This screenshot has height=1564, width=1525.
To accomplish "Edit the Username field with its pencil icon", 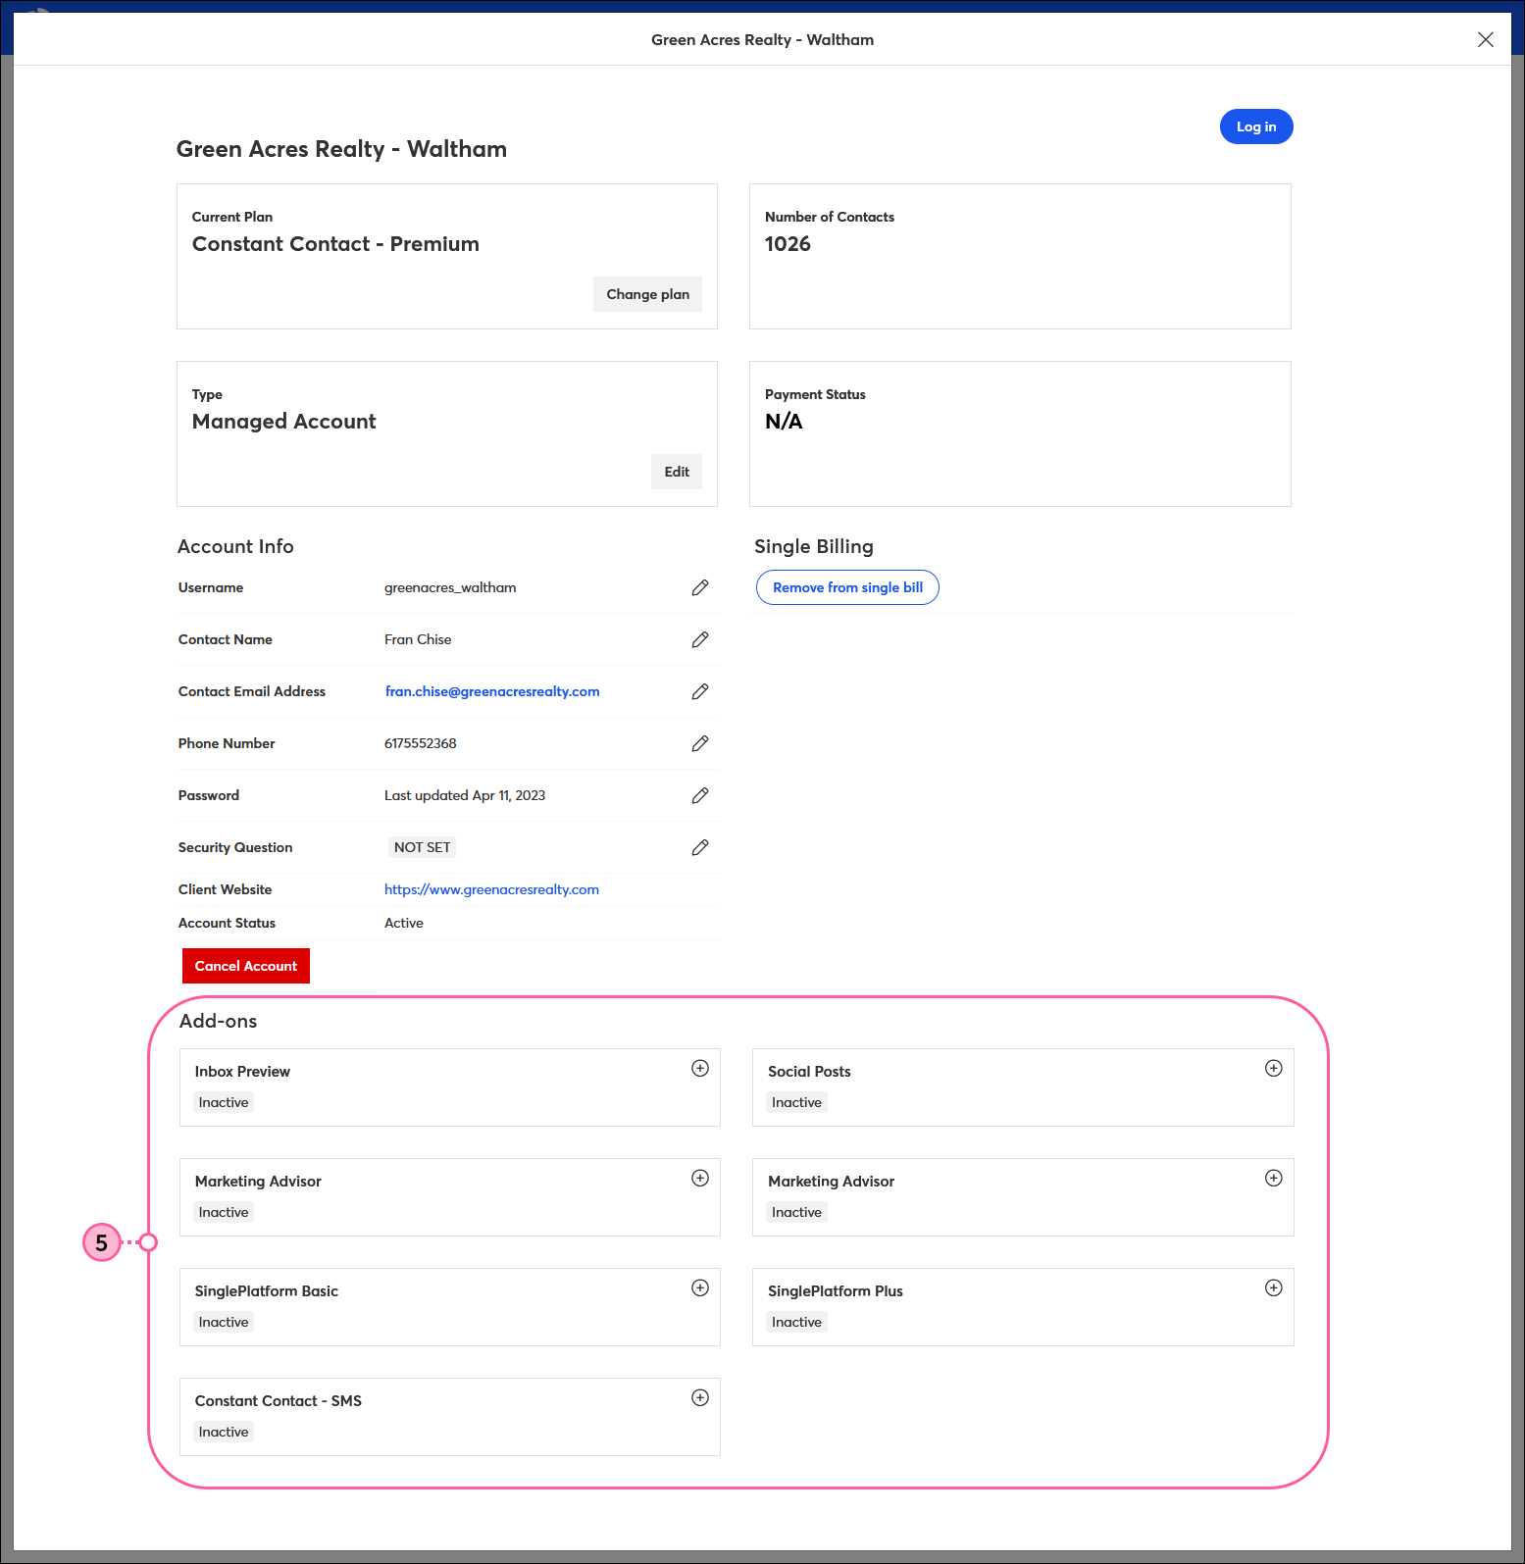I will click(700, 587).
